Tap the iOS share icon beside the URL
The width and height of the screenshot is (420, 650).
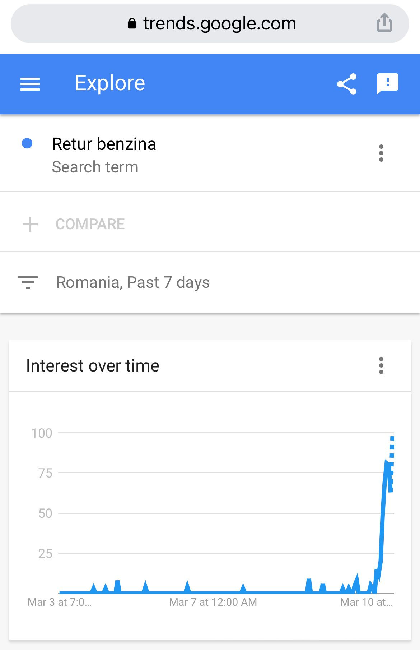tap(384, 23)
